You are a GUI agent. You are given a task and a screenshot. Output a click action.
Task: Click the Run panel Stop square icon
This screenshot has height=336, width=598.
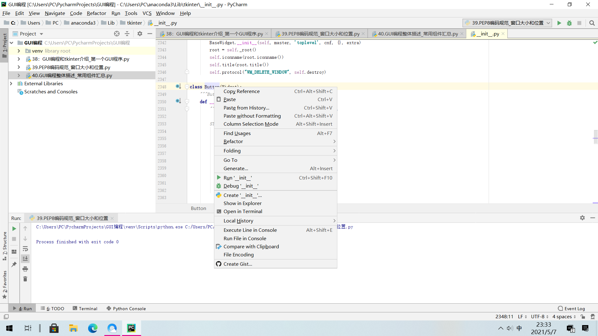pos(14,239)
